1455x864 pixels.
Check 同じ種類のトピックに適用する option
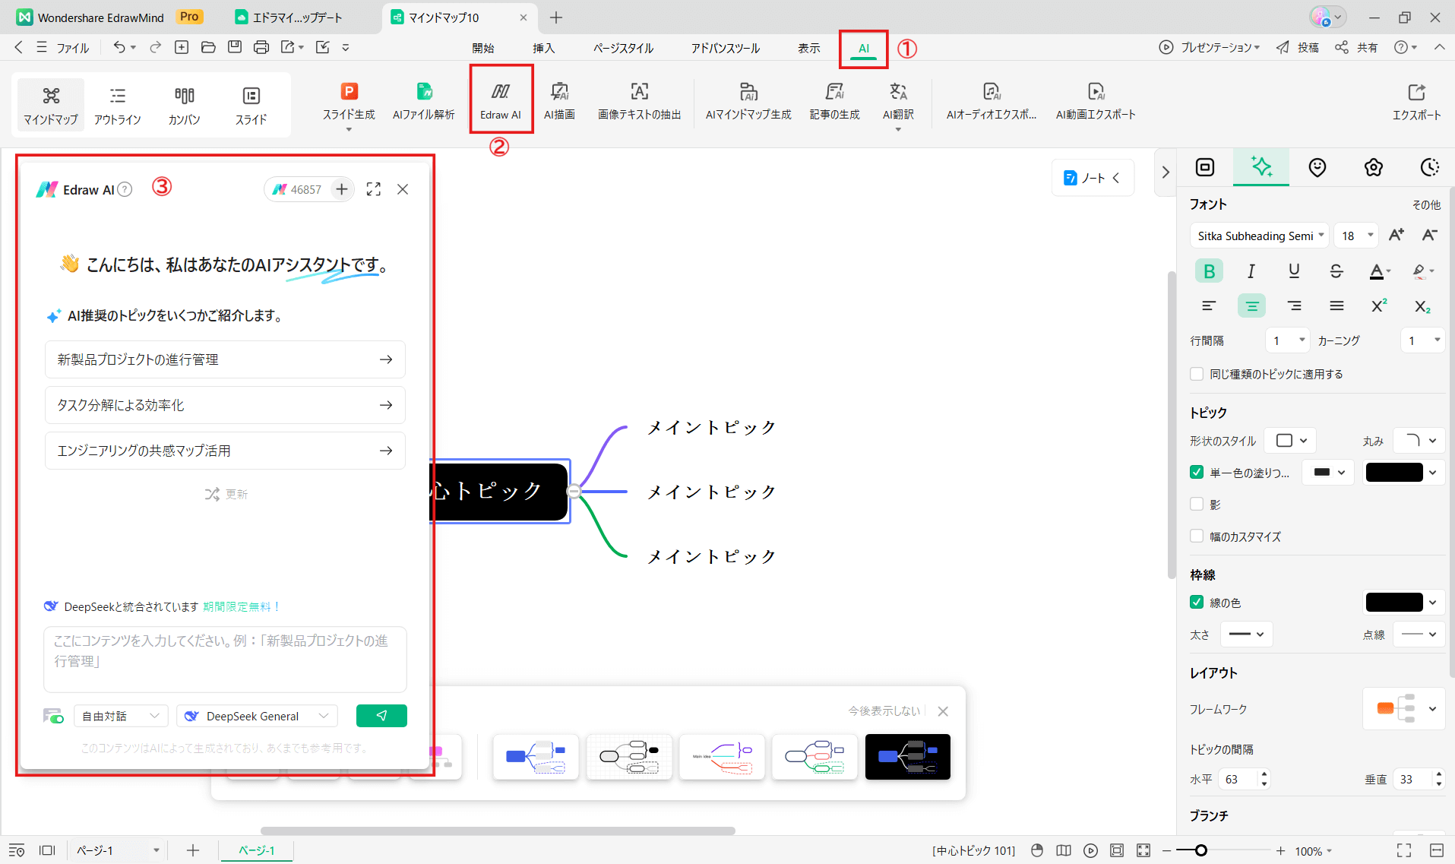[x=1197, y=374]
